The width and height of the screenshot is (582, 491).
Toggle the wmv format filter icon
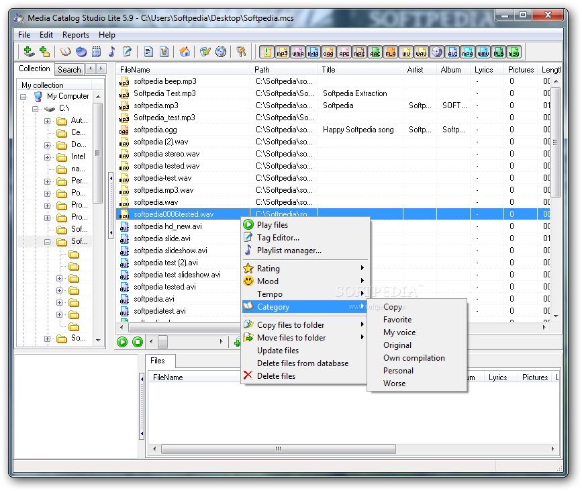[483, 52]
